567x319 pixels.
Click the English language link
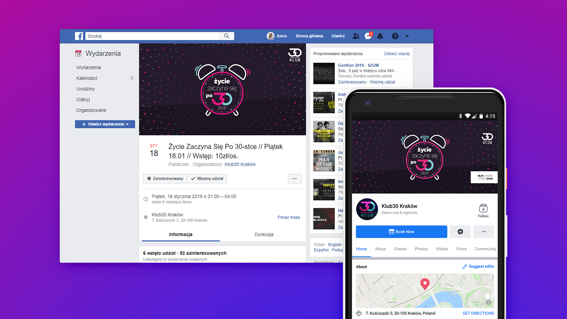click(335, 245)
